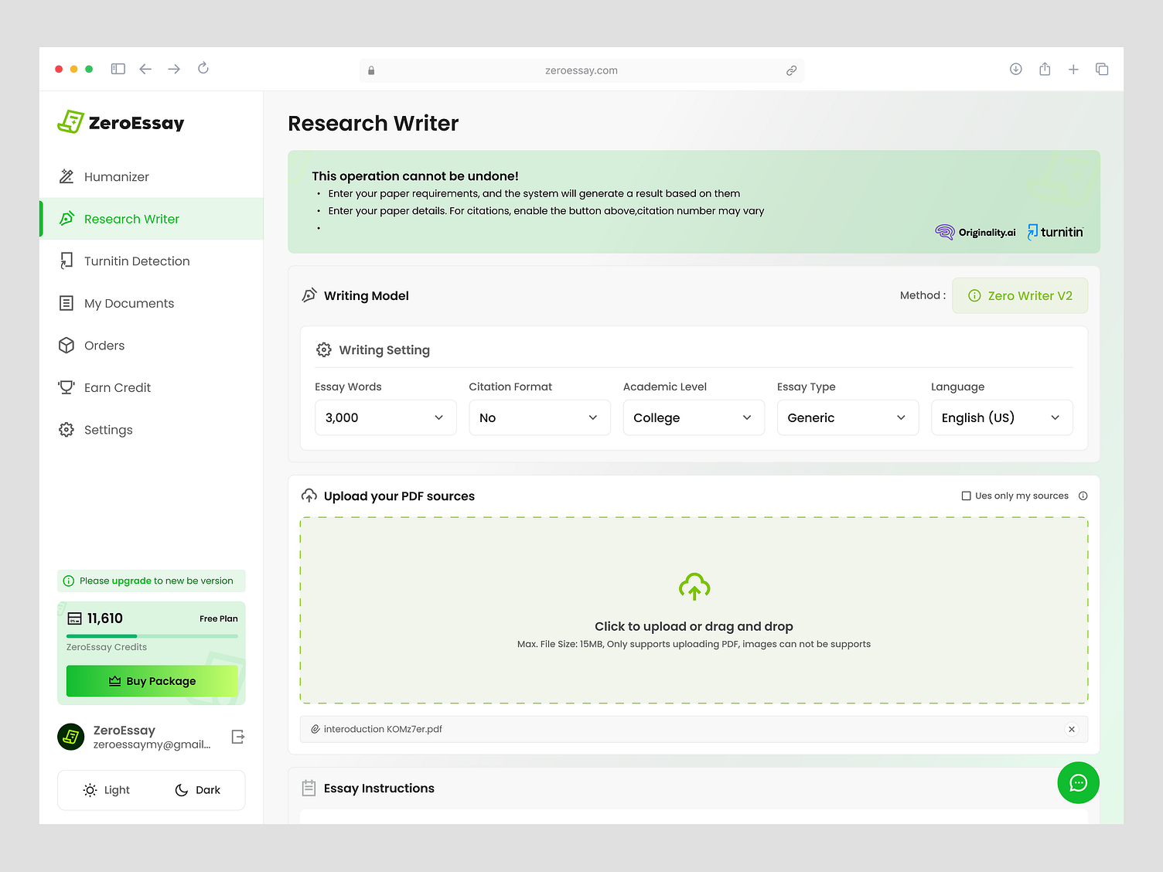Select the Humanizer pen icon in sidebar

pyautogui.click(x=67, y=176)
